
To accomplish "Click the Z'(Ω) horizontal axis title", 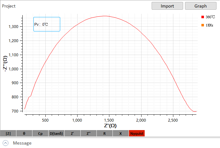I will [x=110, y=126].
